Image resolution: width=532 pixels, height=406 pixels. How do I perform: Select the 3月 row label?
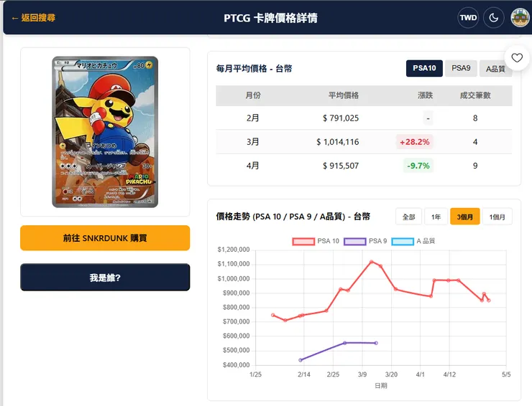click(x=253, y=141)
